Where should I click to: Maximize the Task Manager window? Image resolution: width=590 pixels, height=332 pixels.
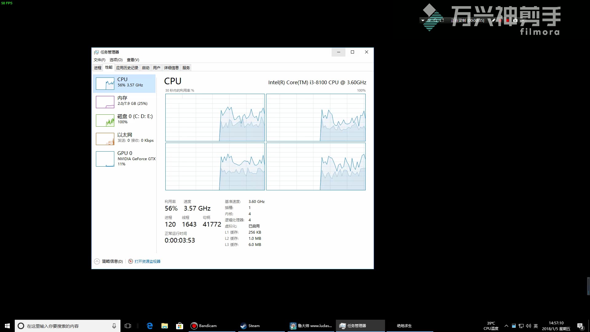pyautogui.click(x=352, y=52)
